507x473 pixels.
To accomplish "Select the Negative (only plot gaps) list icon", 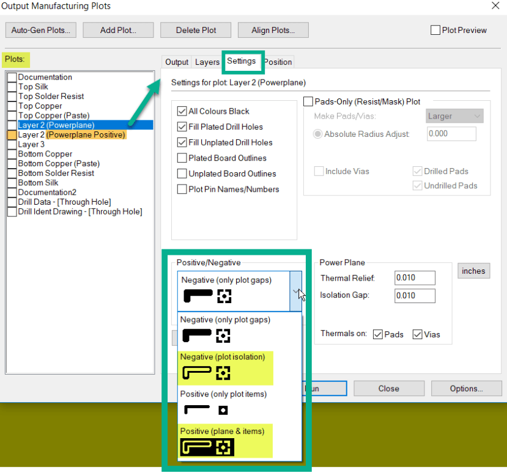I will [206, 335].
